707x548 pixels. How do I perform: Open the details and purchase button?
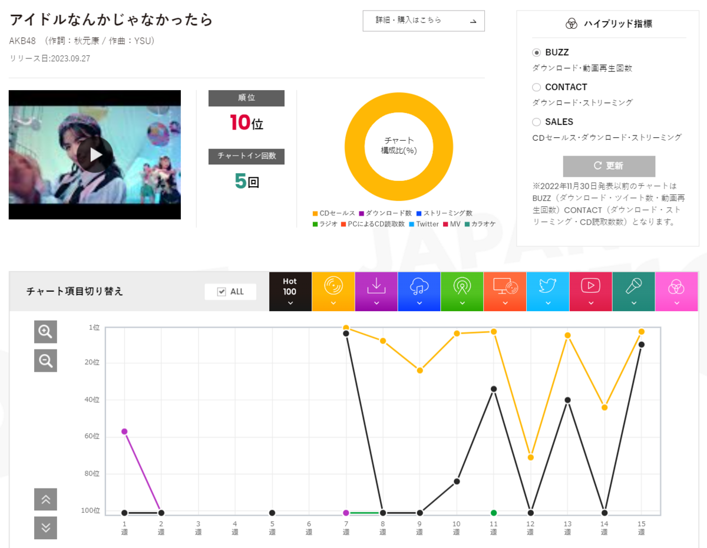pos(424,21)
